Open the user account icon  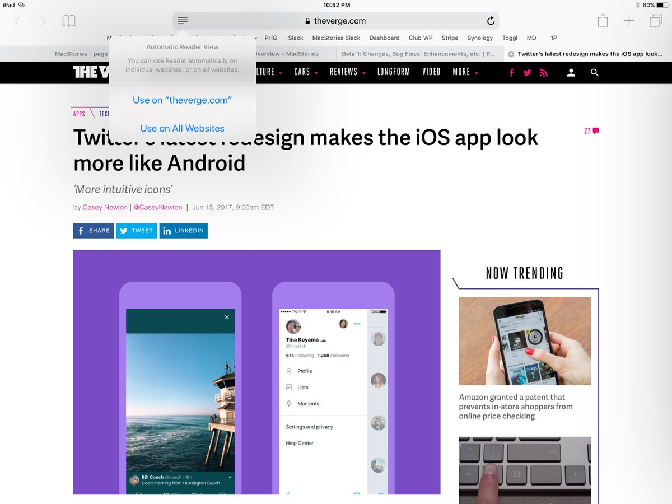pyautogui.click(x=571, y=72)
